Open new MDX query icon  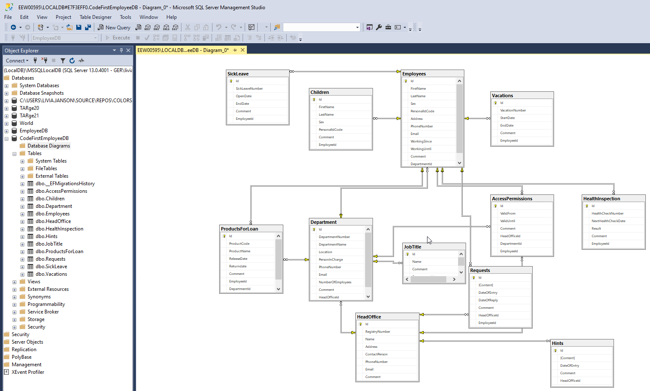[148, 27]
